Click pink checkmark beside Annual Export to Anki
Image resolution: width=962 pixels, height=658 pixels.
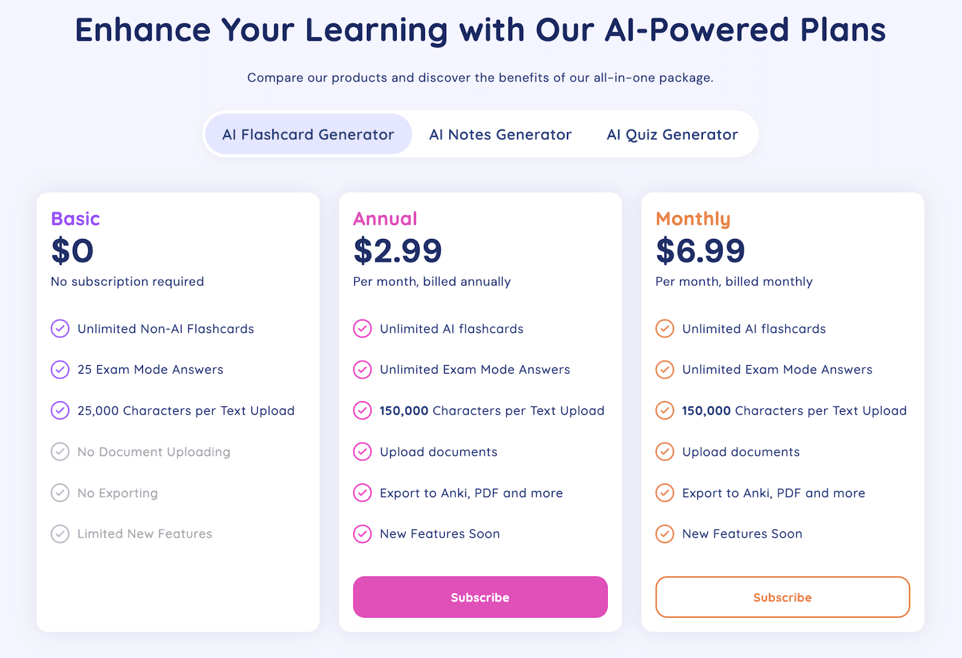click(363, 493)
